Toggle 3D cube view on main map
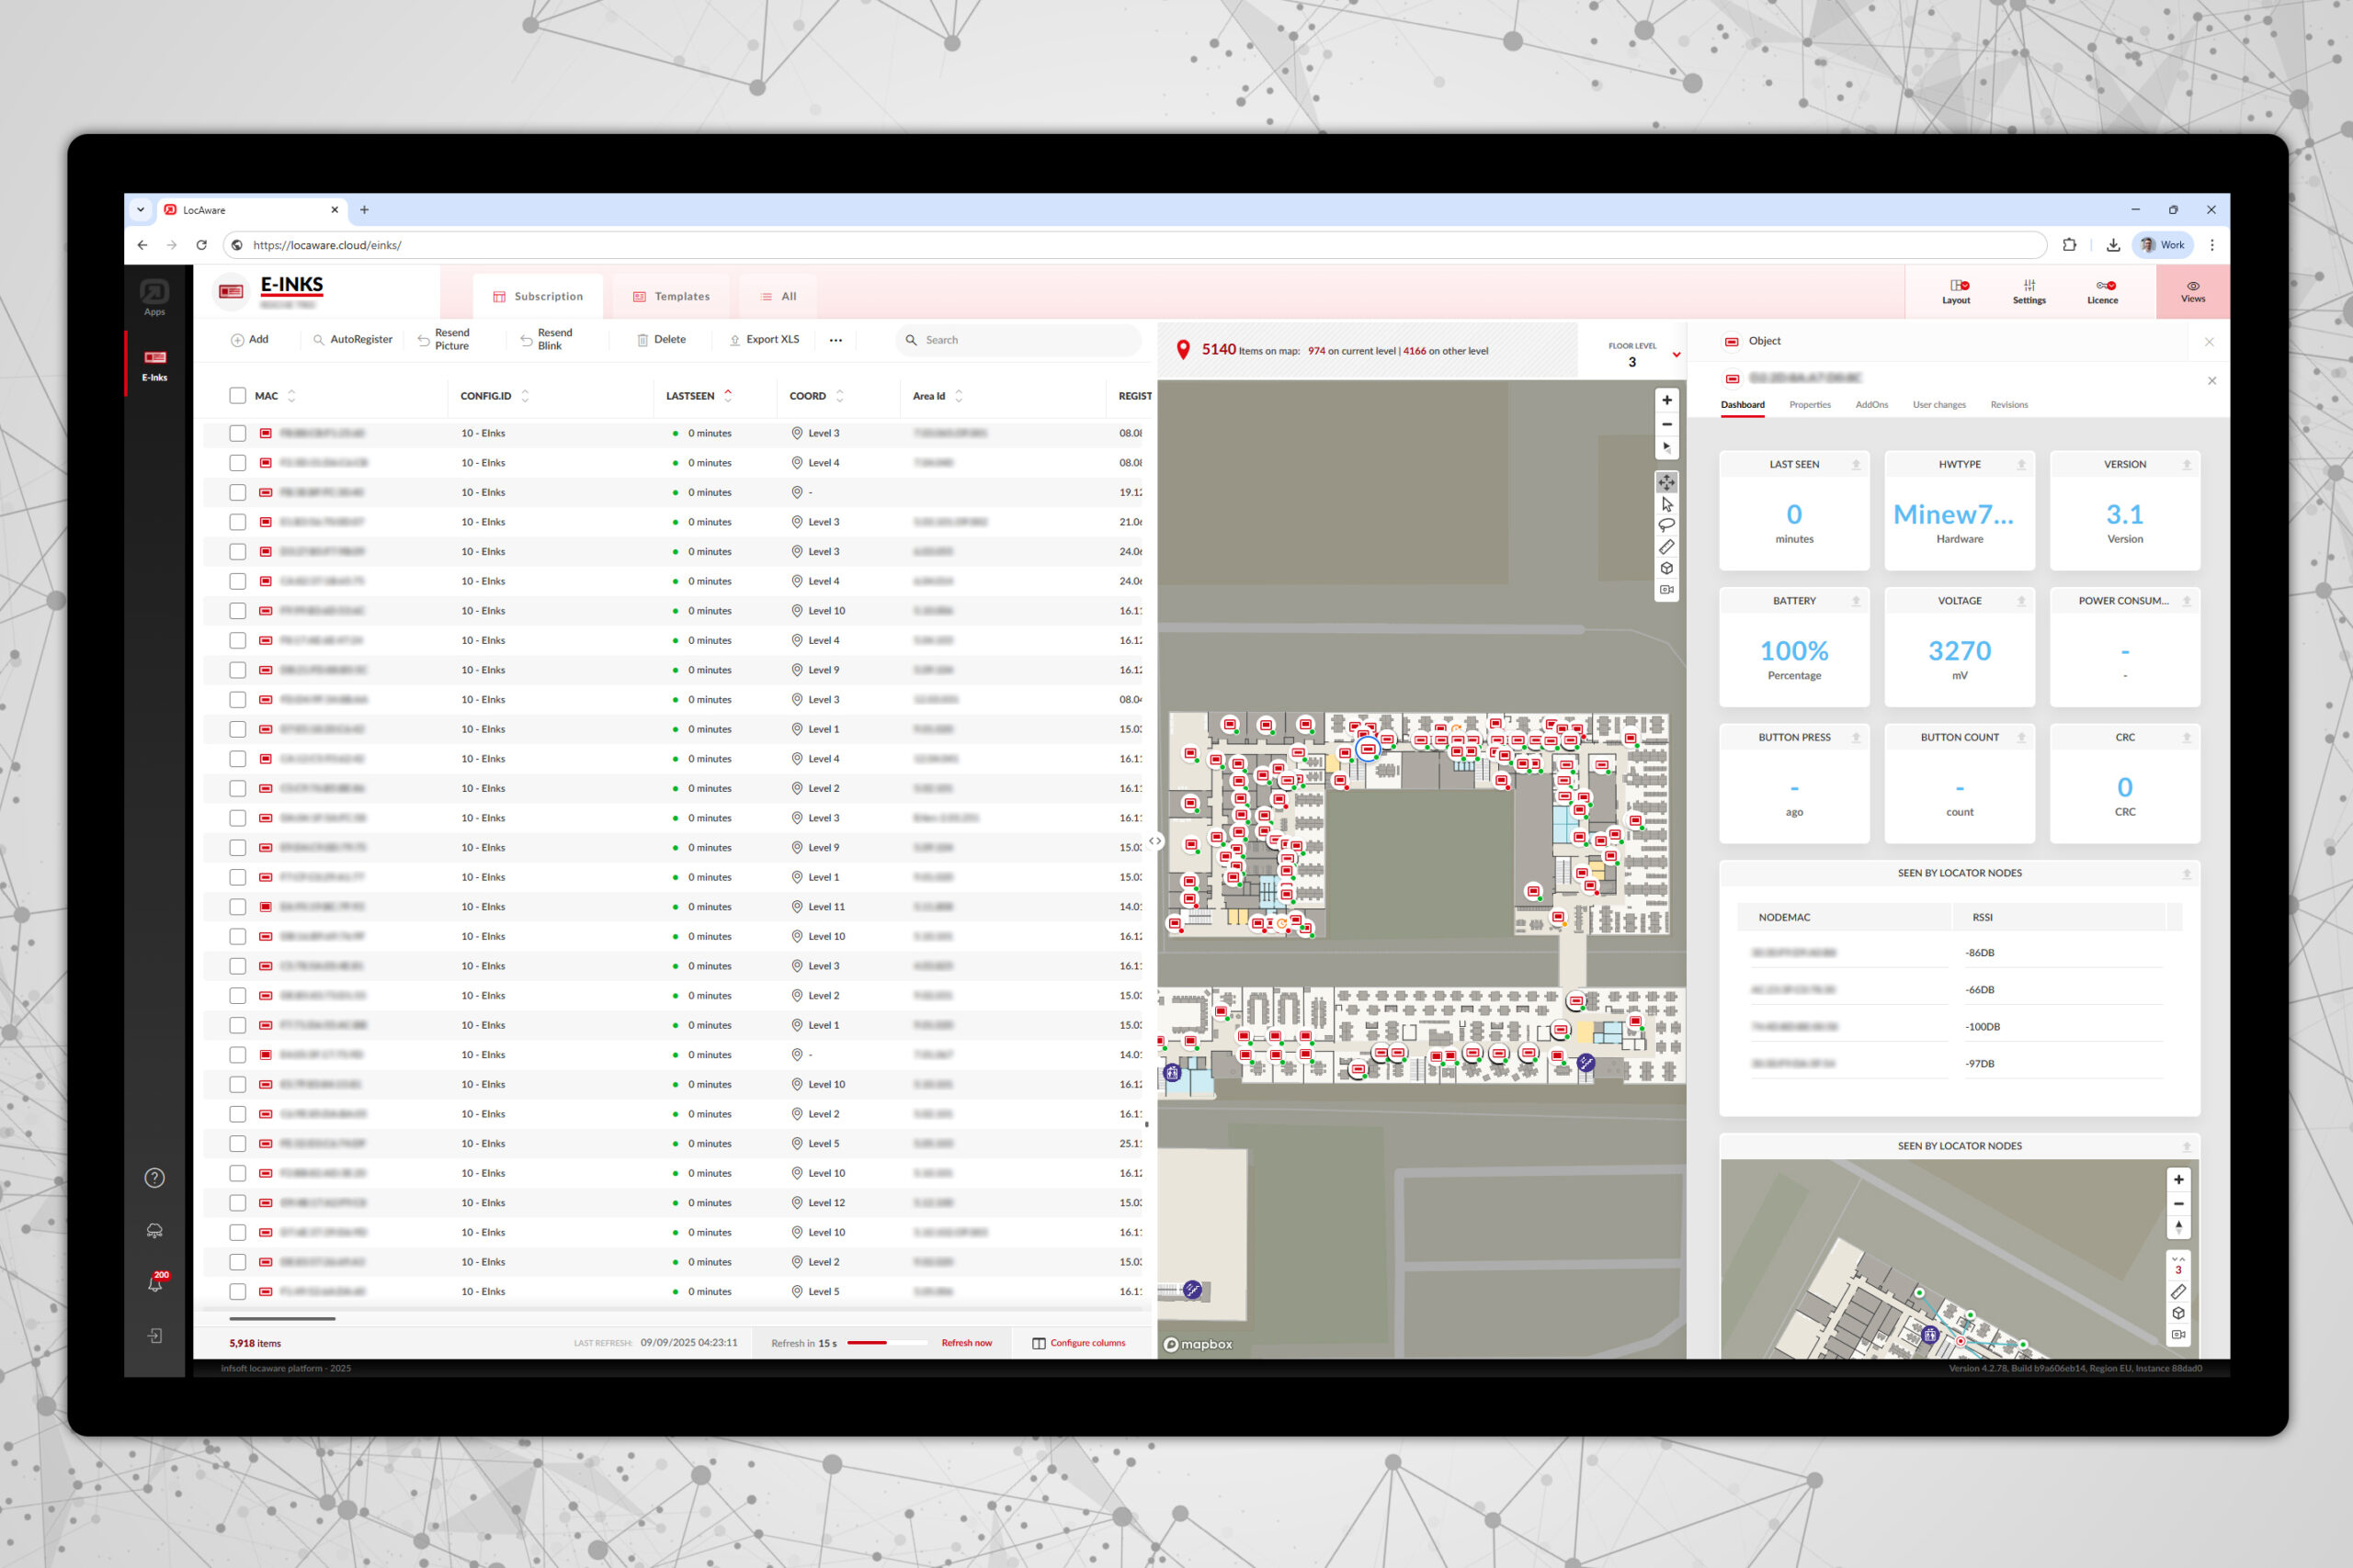The image size is (2353, 1568). coord(1666,568)
